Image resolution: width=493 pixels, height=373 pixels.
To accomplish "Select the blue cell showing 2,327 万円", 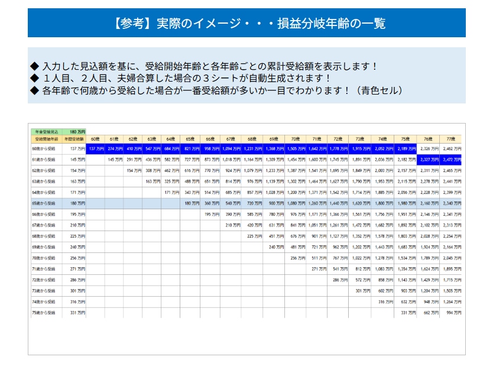I will (428, 160).
